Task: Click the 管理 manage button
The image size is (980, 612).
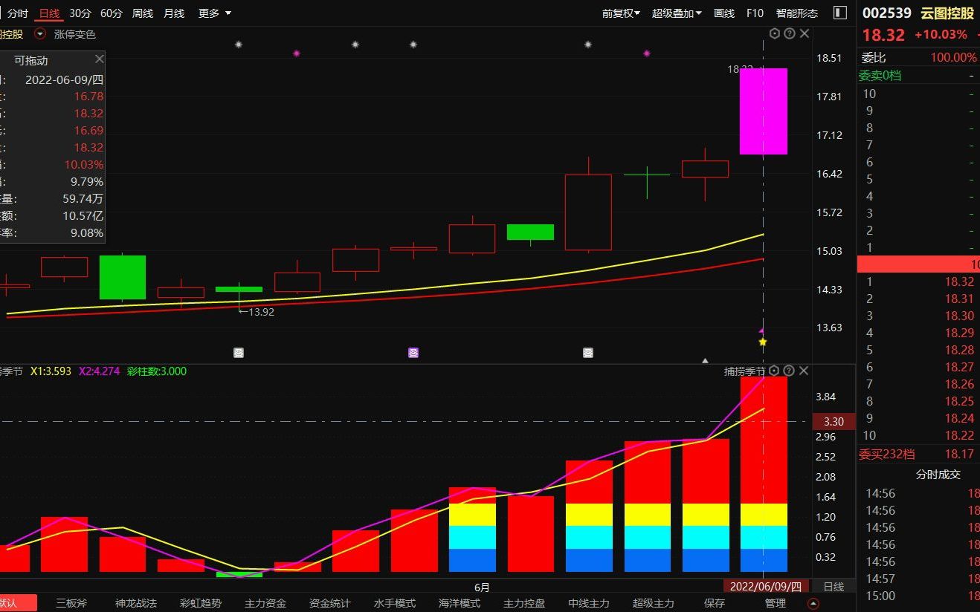Action: (776, 603)
